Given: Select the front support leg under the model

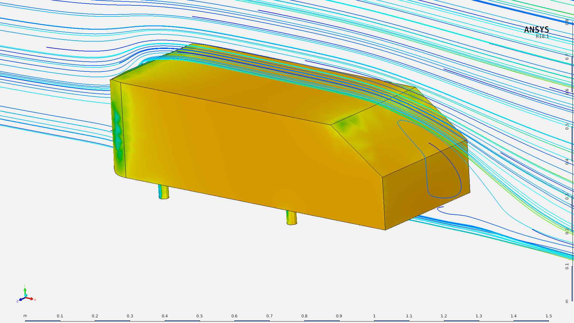Looking at the screenshot, I should (x=163, y=191).
